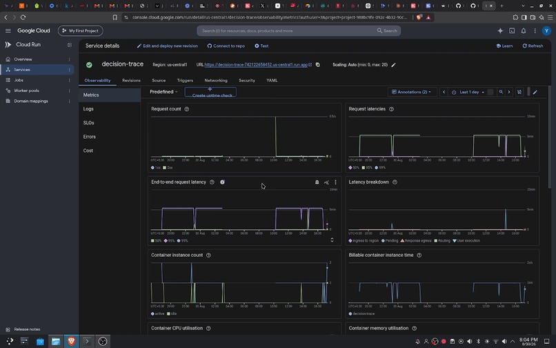Show help for Container CPU utilisation
The width and height of the screenshot is (556, 348).
(208, 329)
